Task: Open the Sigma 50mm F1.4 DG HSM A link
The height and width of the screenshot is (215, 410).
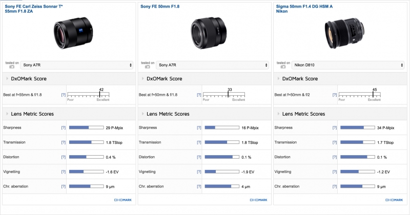Action: click(304, 9)
